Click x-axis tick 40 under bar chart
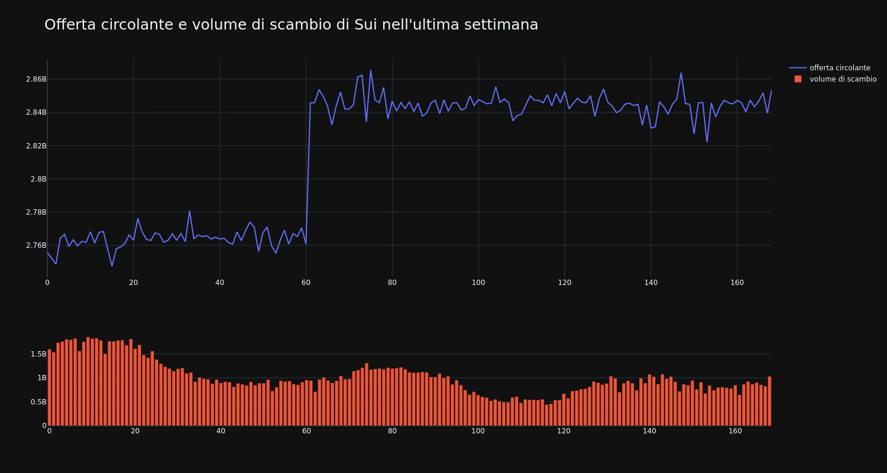This screenshot has width=887, height=473. pos(221,431)
